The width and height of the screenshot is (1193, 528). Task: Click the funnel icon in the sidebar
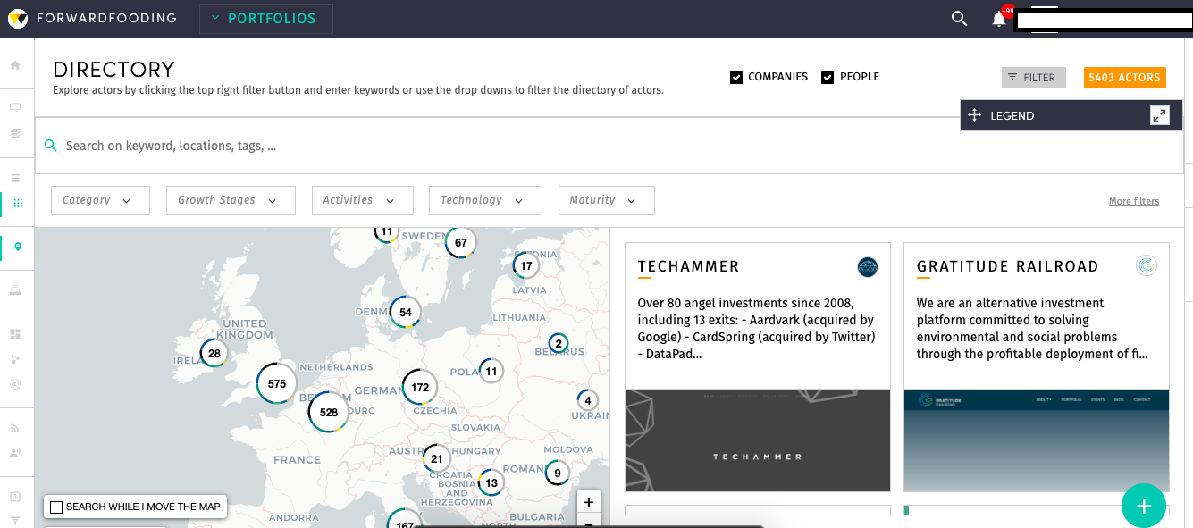(x=15, y=521)
